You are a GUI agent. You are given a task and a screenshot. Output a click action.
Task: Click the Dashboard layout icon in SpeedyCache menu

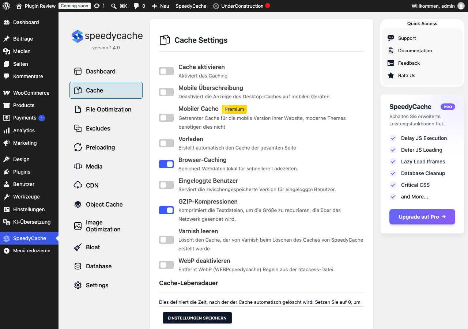[x=78, y=71]
